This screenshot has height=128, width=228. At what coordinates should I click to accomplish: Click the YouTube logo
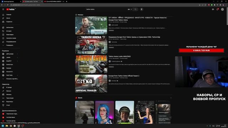(10, 9)
